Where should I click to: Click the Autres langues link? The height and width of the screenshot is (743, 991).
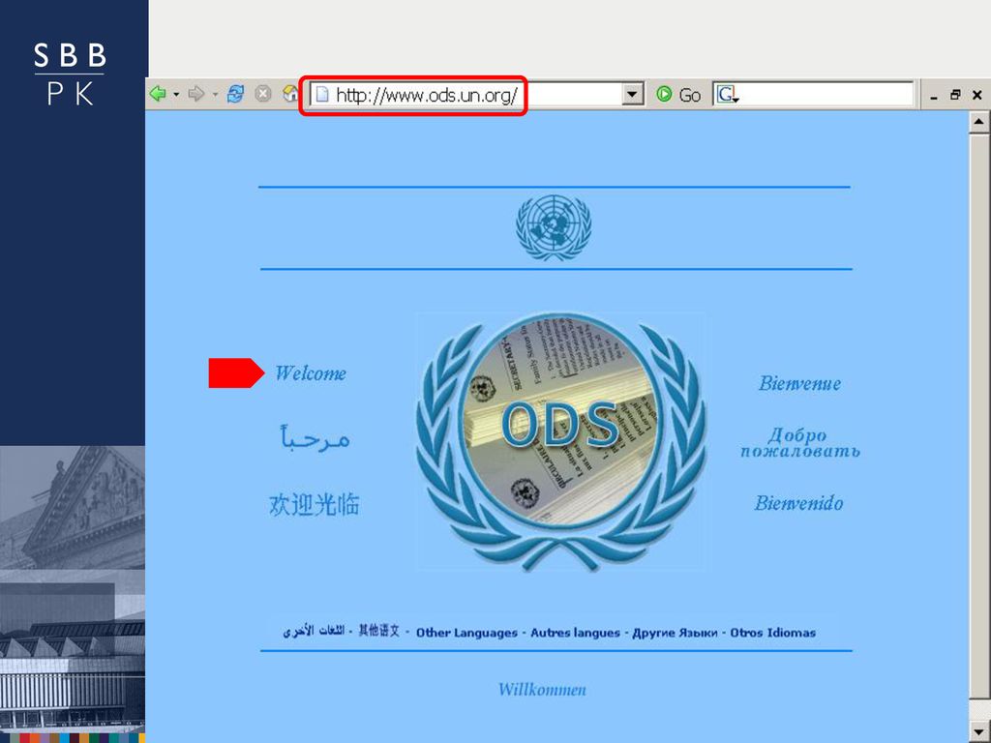tap(575, 633)
